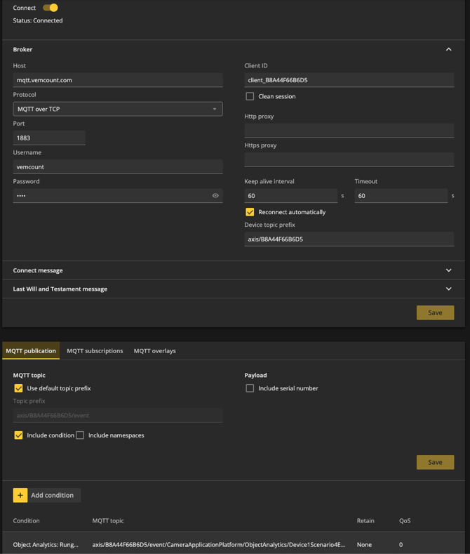Image resolution: width=470 pixels, height=554 pixels.
Task: Select the MQTT publication tab
Action: pyautogui.click(x=31, y=351)
